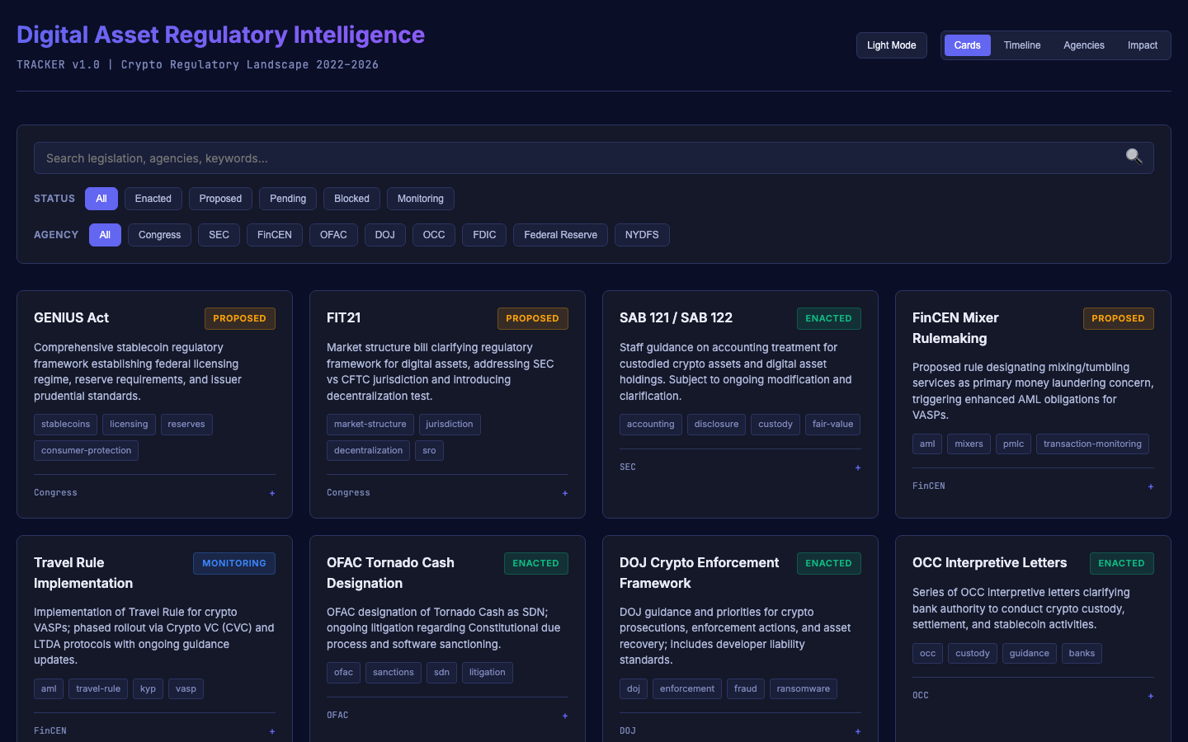Image resolution: width=1188 pixels, height=742 pixels.
Task: Open the GENIUS Act card title
Action: (x=71, y=318)
